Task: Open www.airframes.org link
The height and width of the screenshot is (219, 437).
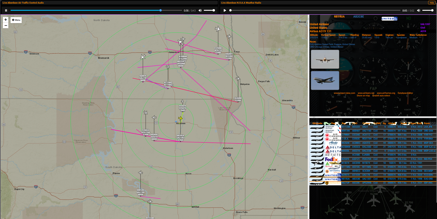Action: click(x=386, y=93)
